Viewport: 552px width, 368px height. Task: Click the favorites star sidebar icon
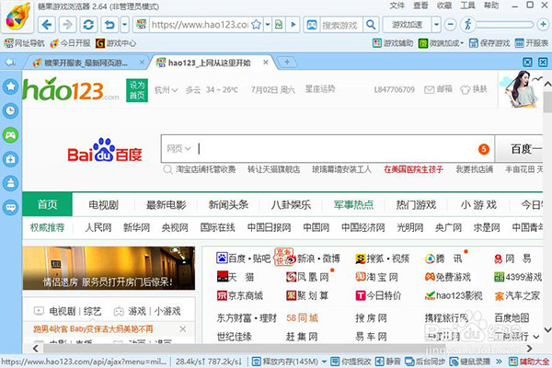click(x=10, y=86)
